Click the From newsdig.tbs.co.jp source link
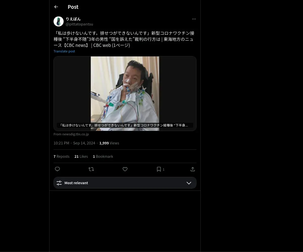This screenshot has width=303, height=252. point(71,134)
